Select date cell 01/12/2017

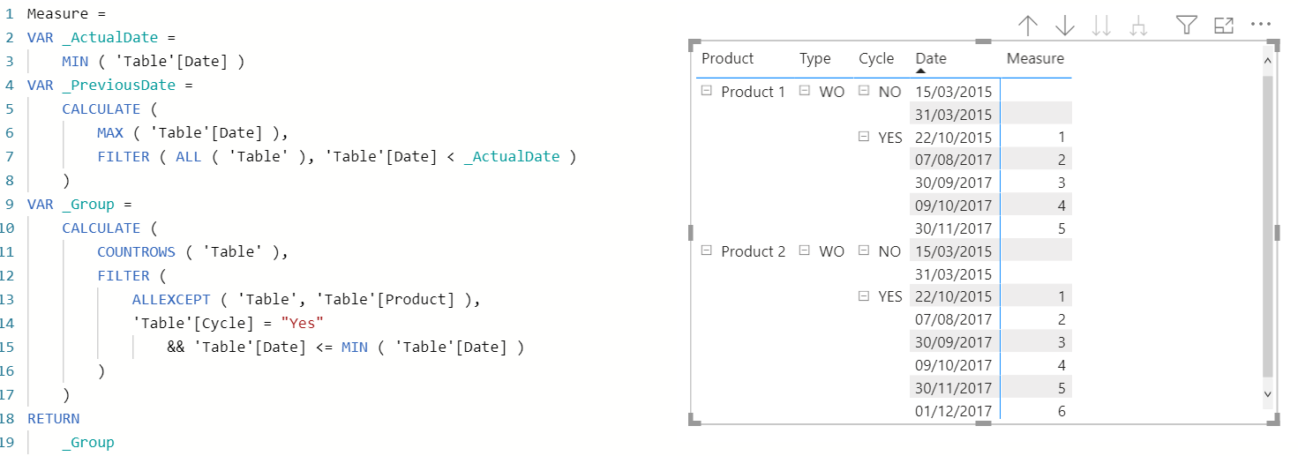click(954, 411)
